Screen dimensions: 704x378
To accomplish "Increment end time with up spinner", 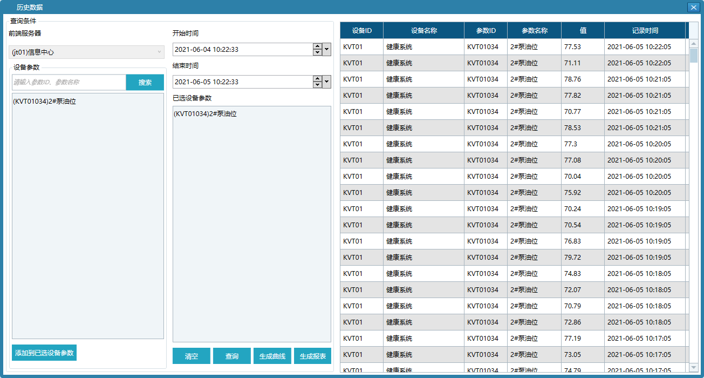I will click(x=317, y=79).
